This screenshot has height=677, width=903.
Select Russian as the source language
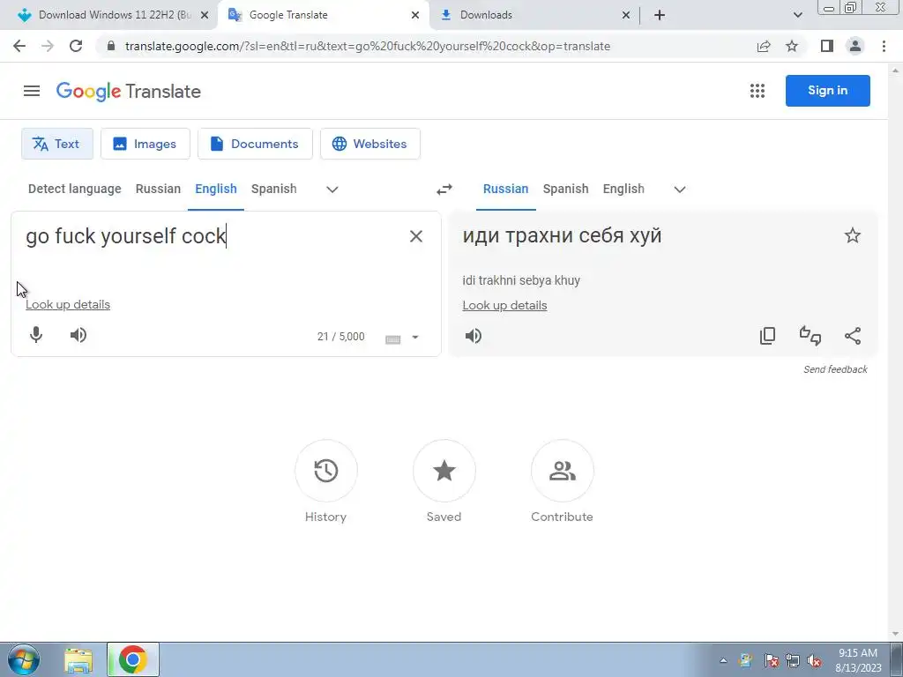(158, 189)
